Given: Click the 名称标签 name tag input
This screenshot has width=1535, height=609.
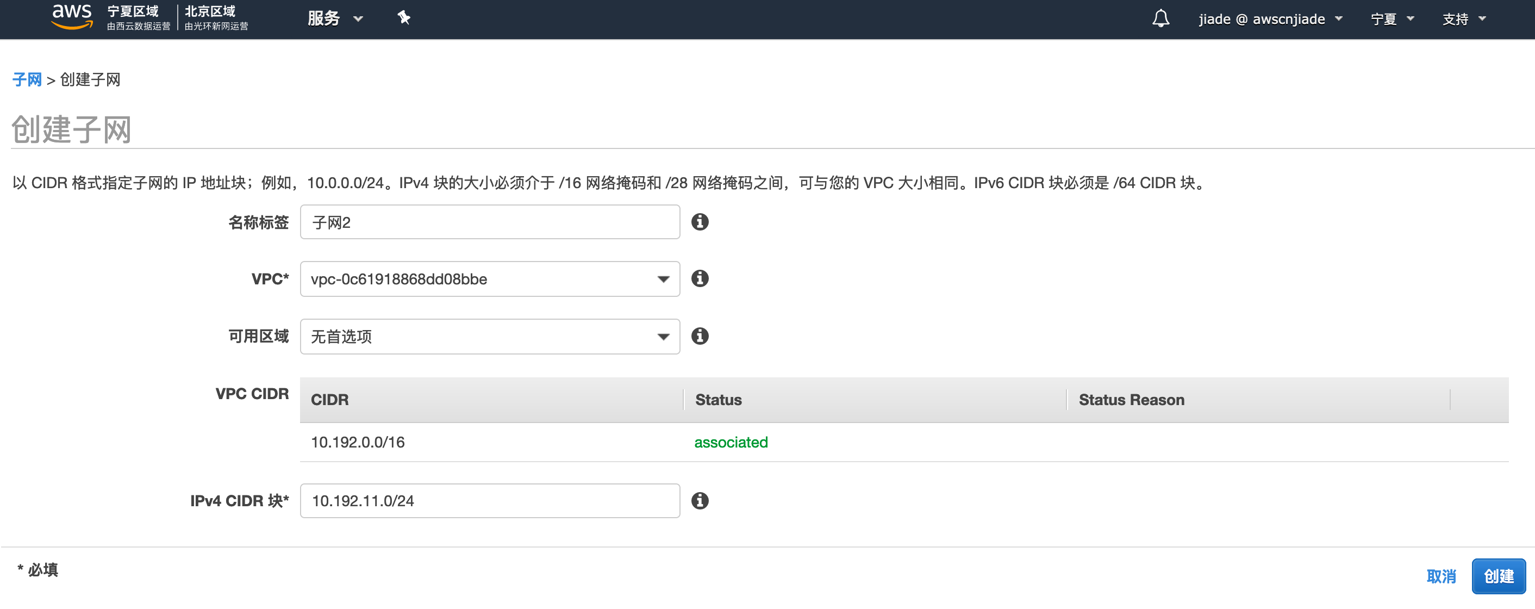Looking at the screenshot, I should 489,222.
